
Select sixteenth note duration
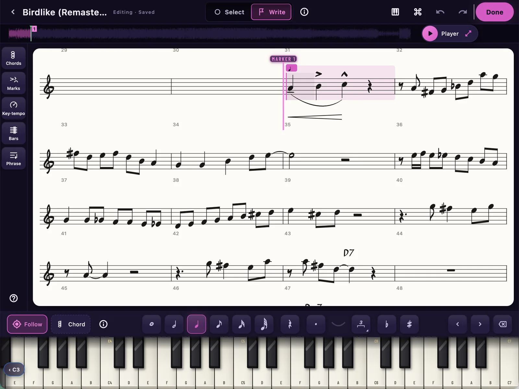tap(242, 324)
